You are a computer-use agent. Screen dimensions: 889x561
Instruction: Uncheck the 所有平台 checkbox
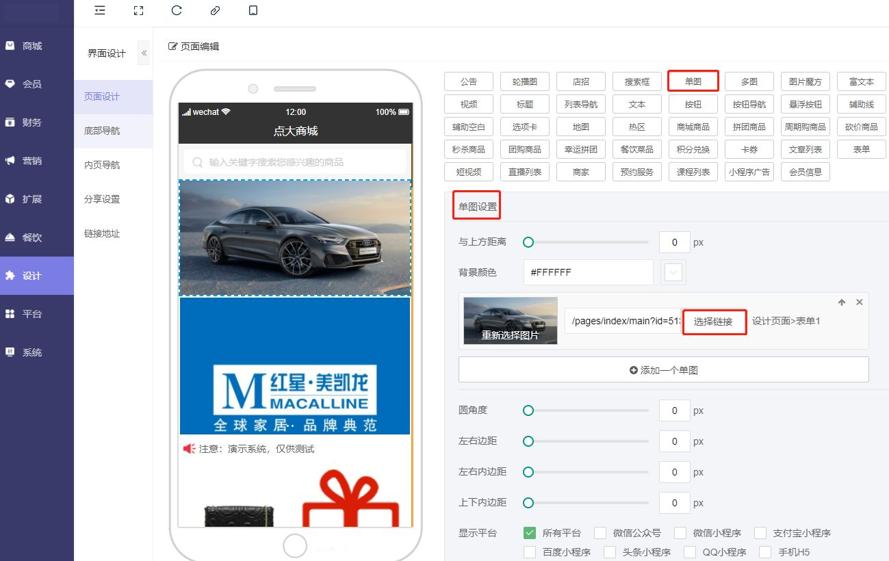coord(529,533)
